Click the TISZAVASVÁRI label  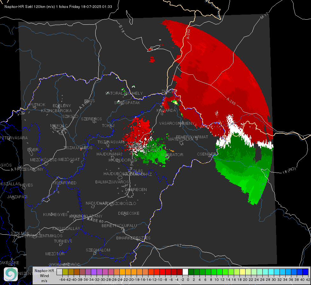tap(111, 142)
